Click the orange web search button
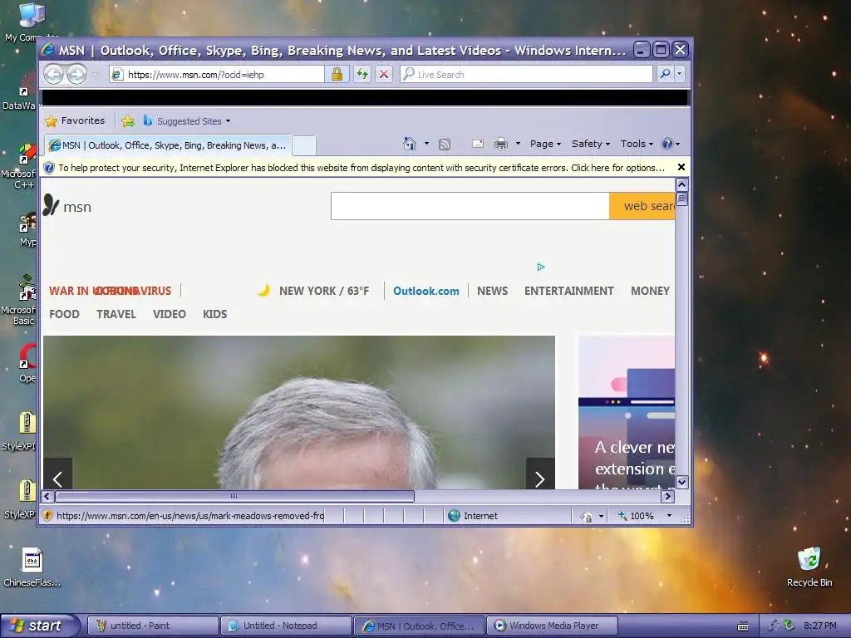Viewport: 851px width, 638px height. click(x=642, y=206)
